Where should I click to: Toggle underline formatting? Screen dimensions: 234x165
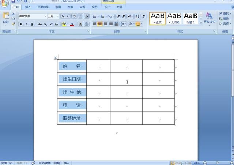[32, 24]
